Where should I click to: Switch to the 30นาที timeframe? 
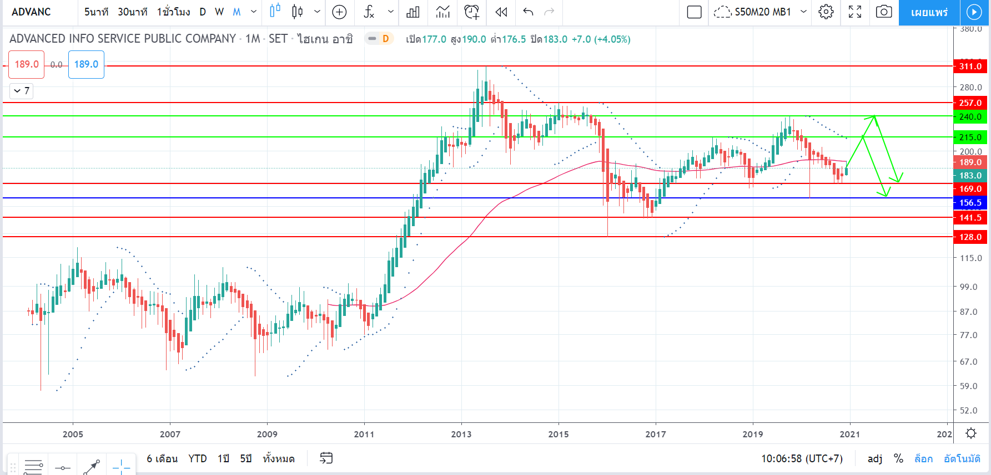click(x=132, y=12)
